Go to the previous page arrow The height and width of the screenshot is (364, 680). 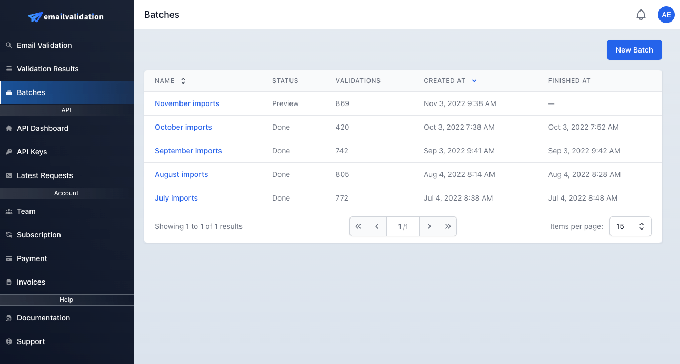377,226
